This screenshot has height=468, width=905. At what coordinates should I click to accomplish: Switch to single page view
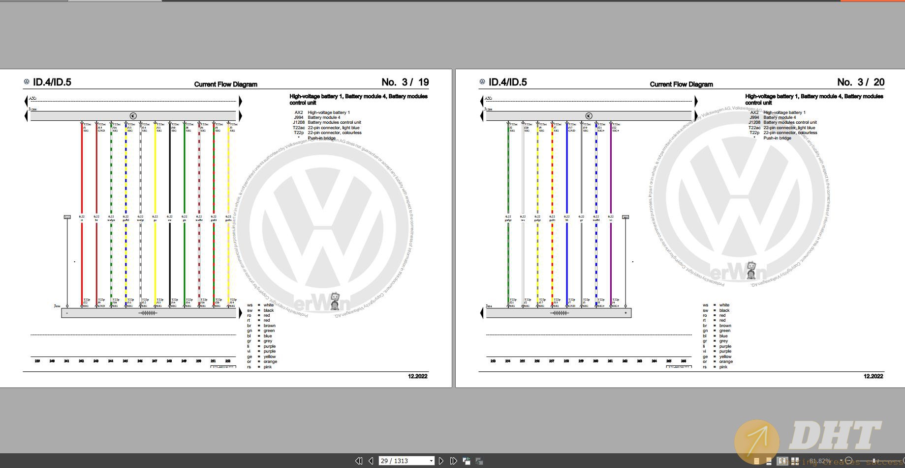tap(757, 461)
